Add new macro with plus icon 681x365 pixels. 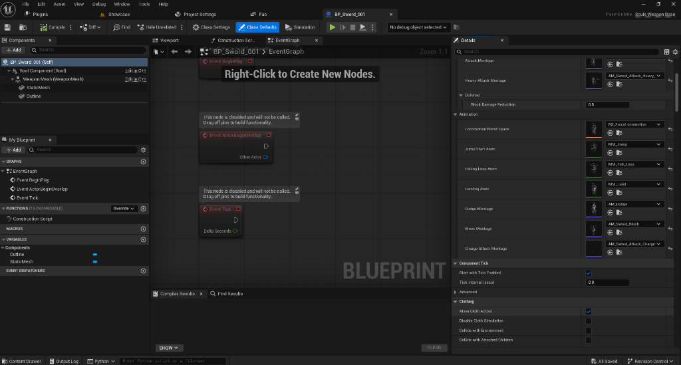(144, 229)
